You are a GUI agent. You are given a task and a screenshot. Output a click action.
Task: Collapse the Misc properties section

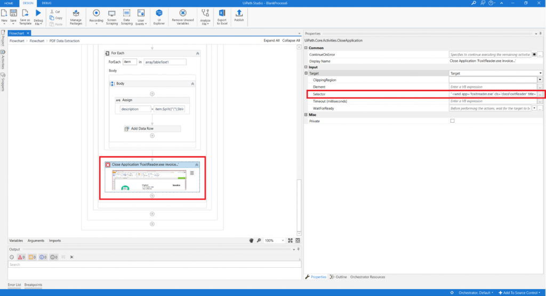pos(306,115)
